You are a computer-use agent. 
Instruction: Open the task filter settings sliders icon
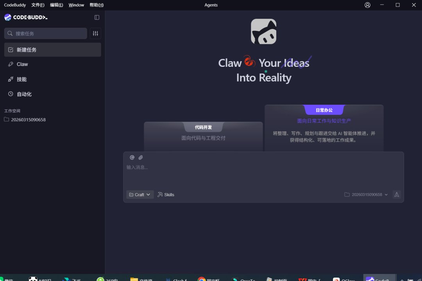point(96,33)
